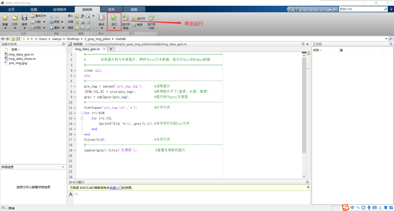Click the New (新建) file icon

[5, 18]
